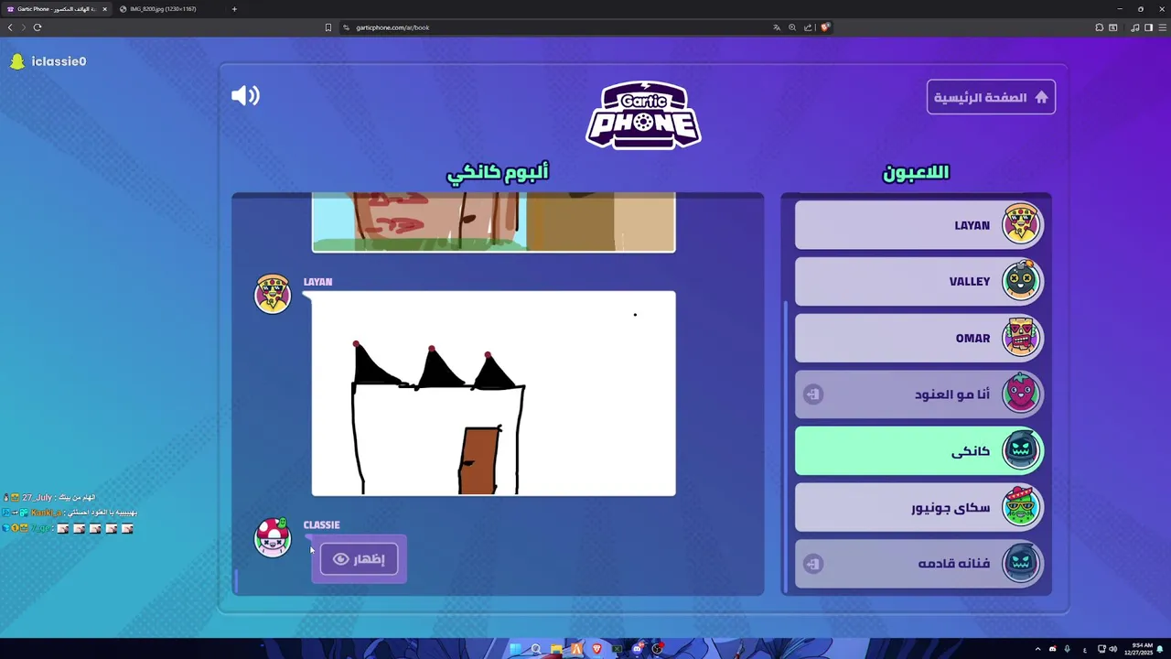Mute the Gartic Phone sound speaker icon
The image size is (1171, 659).
click(x=245, y=96)
